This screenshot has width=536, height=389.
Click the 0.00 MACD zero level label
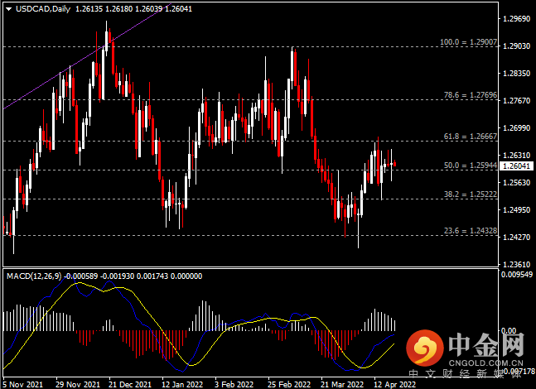click(x=509, y=330)
